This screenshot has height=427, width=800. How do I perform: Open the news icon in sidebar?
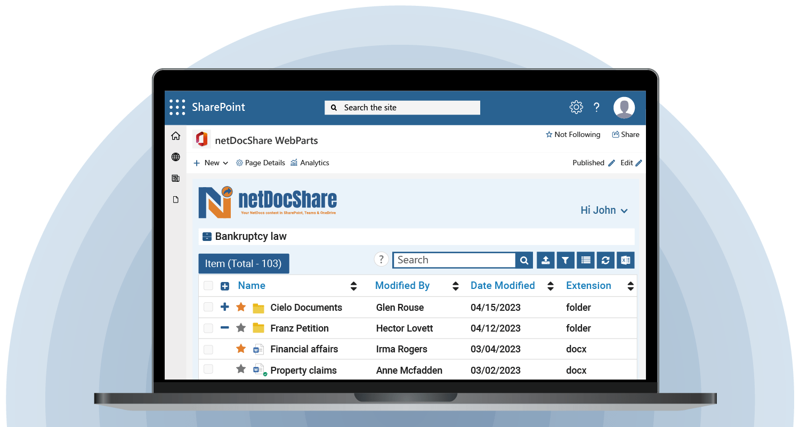(x=175, y=178)
